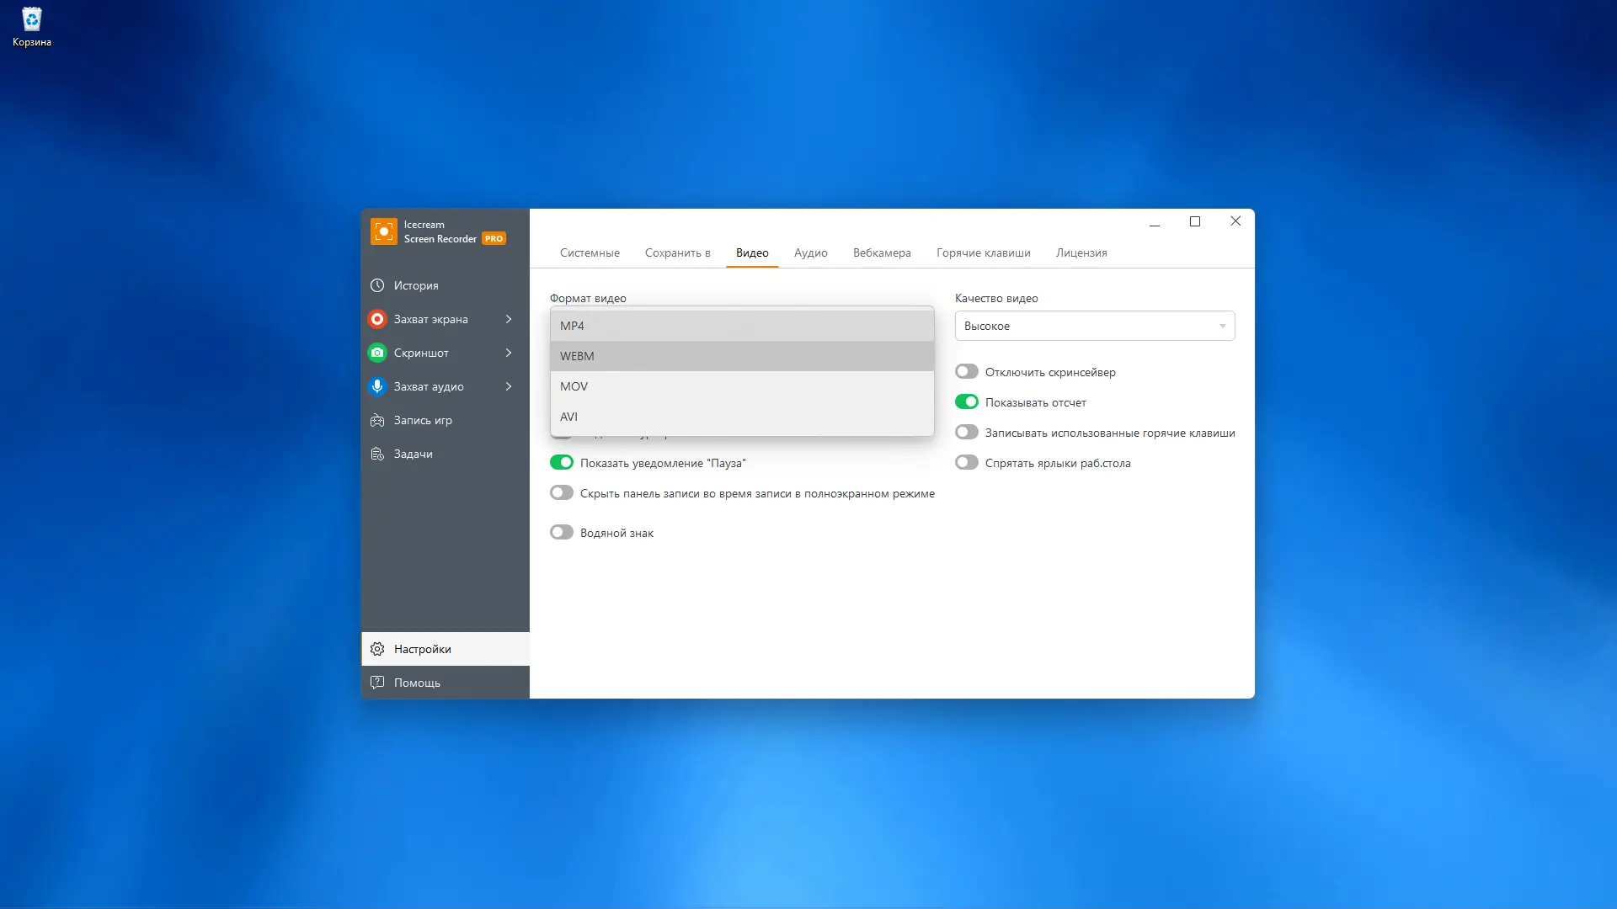Click the History clock icon
Screen dimensions: 1617x909
(x=377, y=285)
